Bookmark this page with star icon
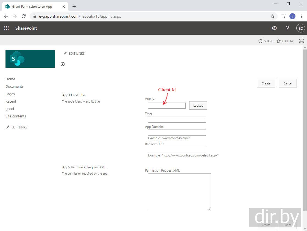This screenshot has height=231, width=307. [273, 16]
